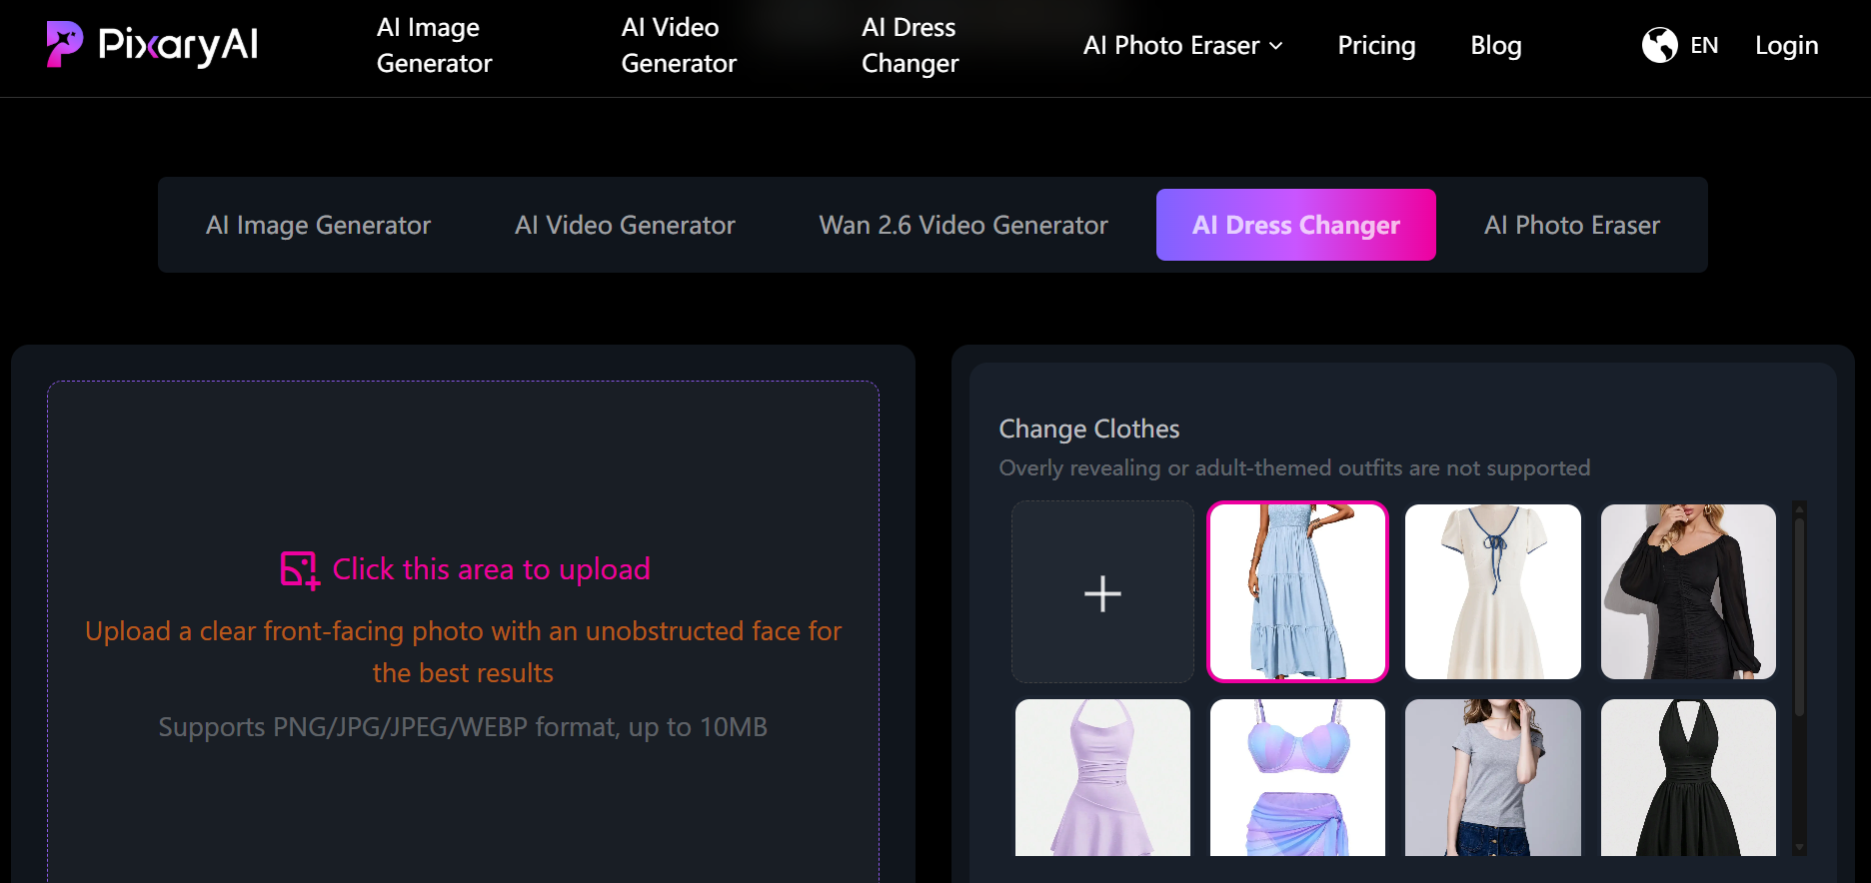Select the lilac halter mini dress
This screenshot has width=1871, height=883.
click(x=1102, y=777)
